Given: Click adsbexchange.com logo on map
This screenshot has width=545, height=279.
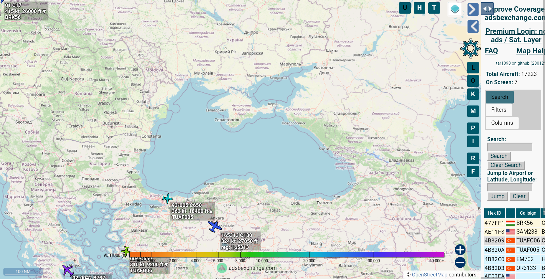Looking at the screenshot, I should (247, 268).
